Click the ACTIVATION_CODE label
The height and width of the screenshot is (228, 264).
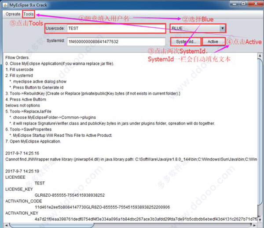[x=24, y=201]
